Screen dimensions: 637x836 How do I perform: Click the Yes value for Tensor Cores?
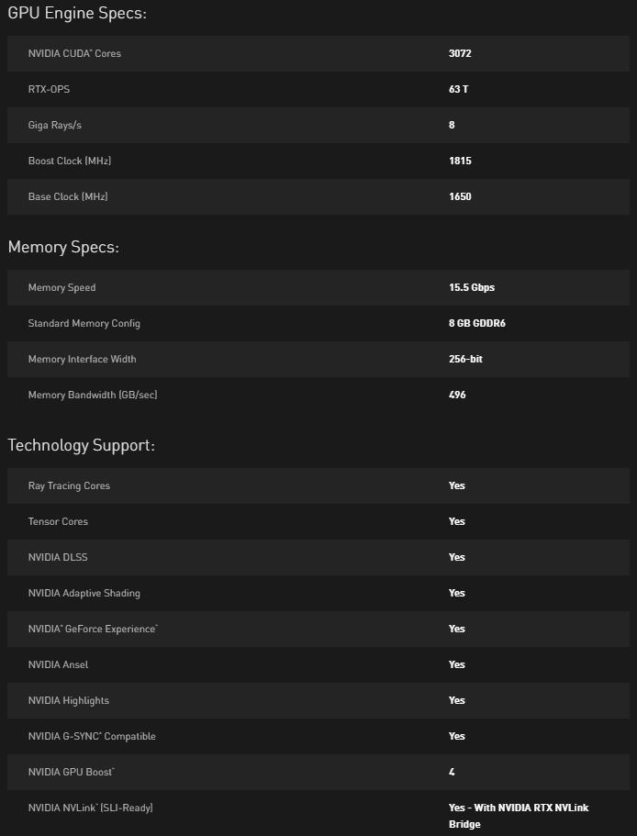[457, 521]
